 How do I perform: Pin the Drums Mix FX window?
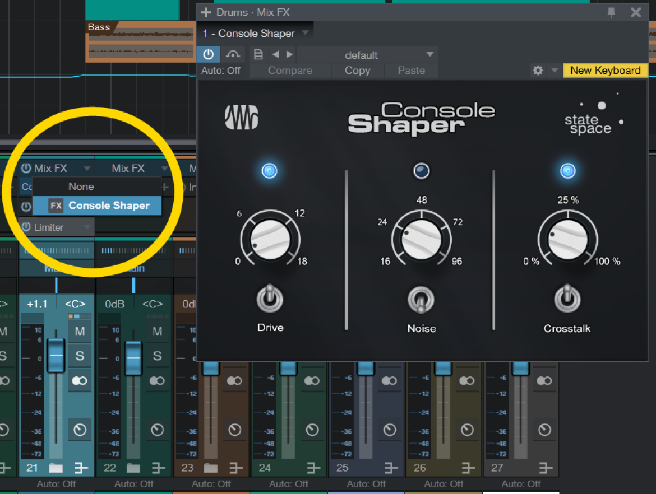[x=611, y=12]
